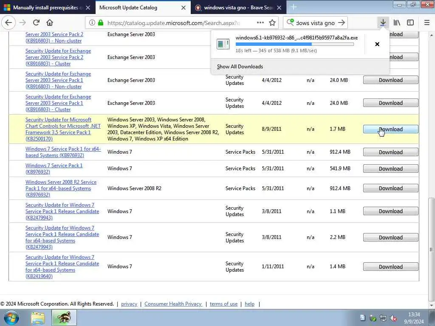
Task: Submit search with the arrow button
Action: click(342, 23)
